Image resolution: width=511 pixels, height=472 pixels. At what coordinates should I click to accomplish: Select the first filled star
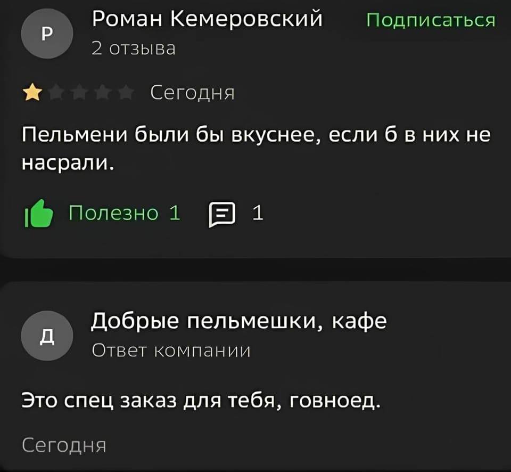click(32, 92)
